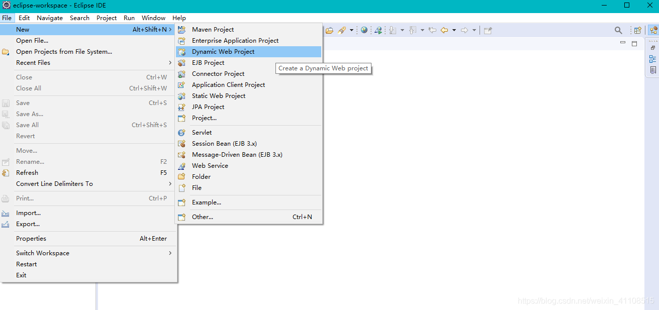Viewport: 659px width, 310px height.
Task: Expand the Next Annotation dropdown arrow
Action: 402,30
